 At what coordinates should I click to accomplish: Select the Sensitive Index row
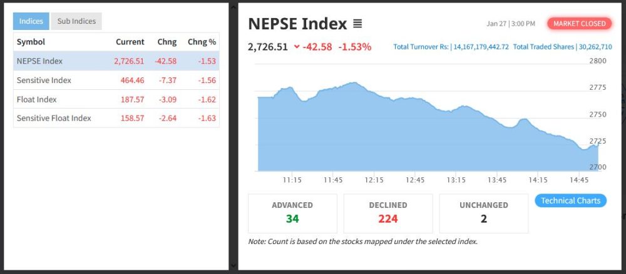coord(116,80)
